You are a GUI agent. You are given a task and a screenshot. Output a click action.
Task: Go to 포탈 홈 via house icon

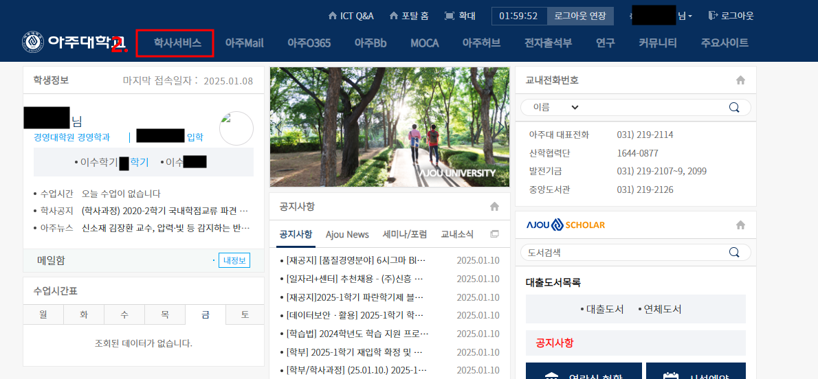click(x=394, y=15)
